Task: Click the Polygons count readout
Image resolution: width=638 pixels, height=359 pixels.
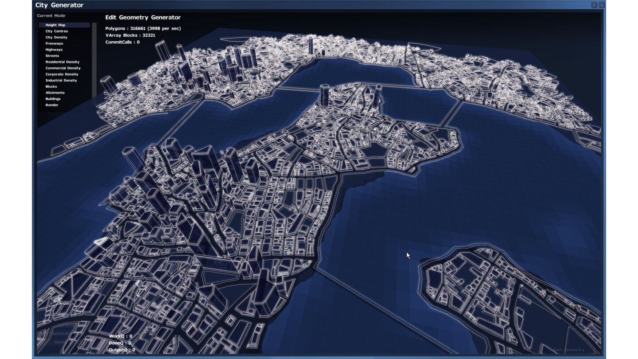Action: [x=143, y=28]
